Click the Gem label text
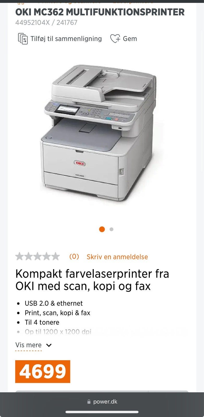 [130, 39]
